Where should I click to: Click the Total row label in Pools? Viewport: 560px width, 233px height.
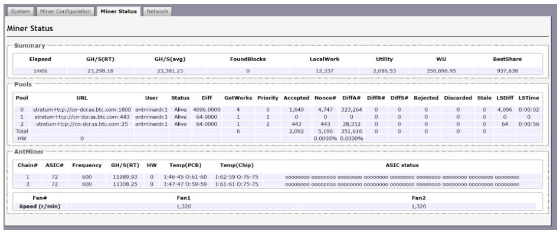22,131
